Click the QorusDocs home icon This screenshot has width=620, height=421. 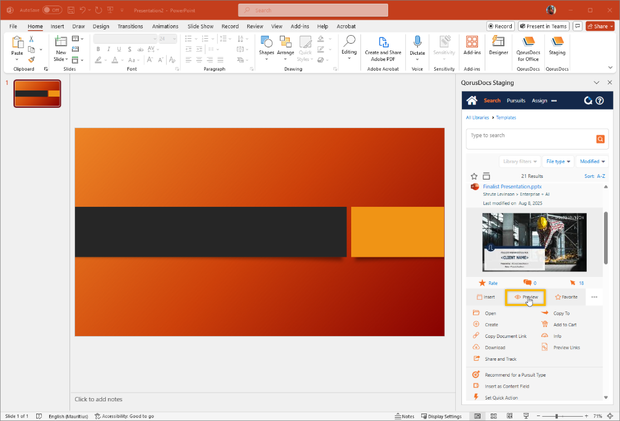click(472, 100)
